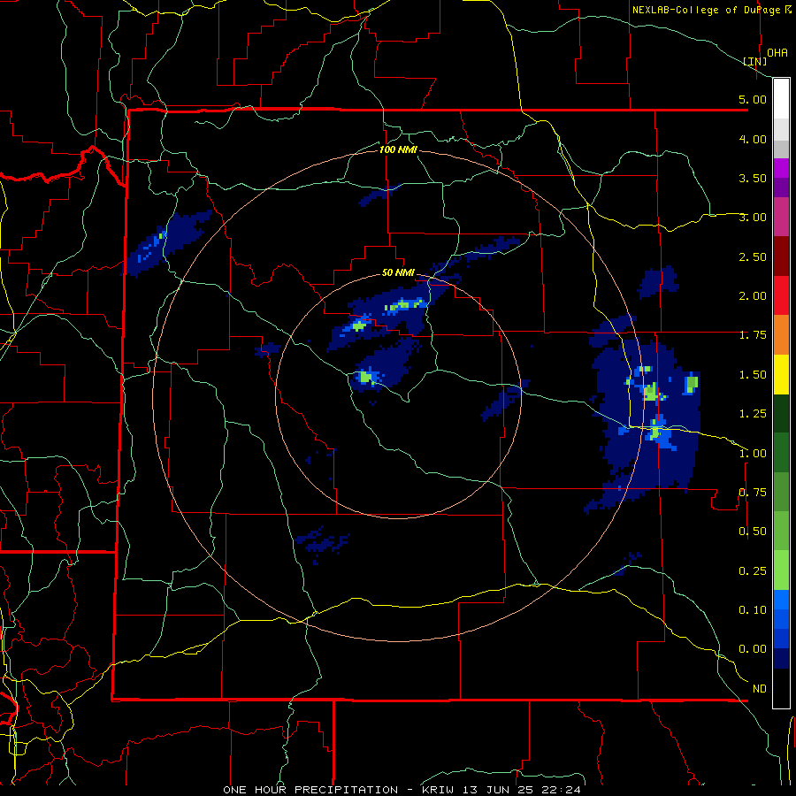Select the 0.00 legend value
The image size is (796, 796).
tap(753, 649)
